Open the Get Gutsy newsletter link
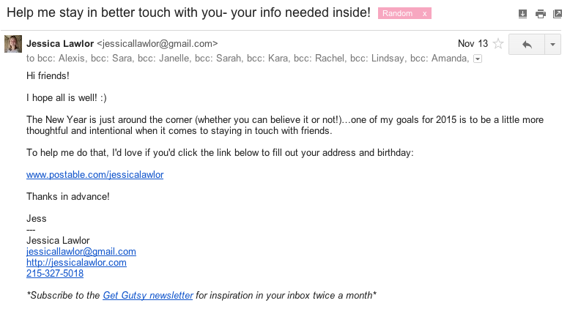Screen dimensions: 581x314 148,295
